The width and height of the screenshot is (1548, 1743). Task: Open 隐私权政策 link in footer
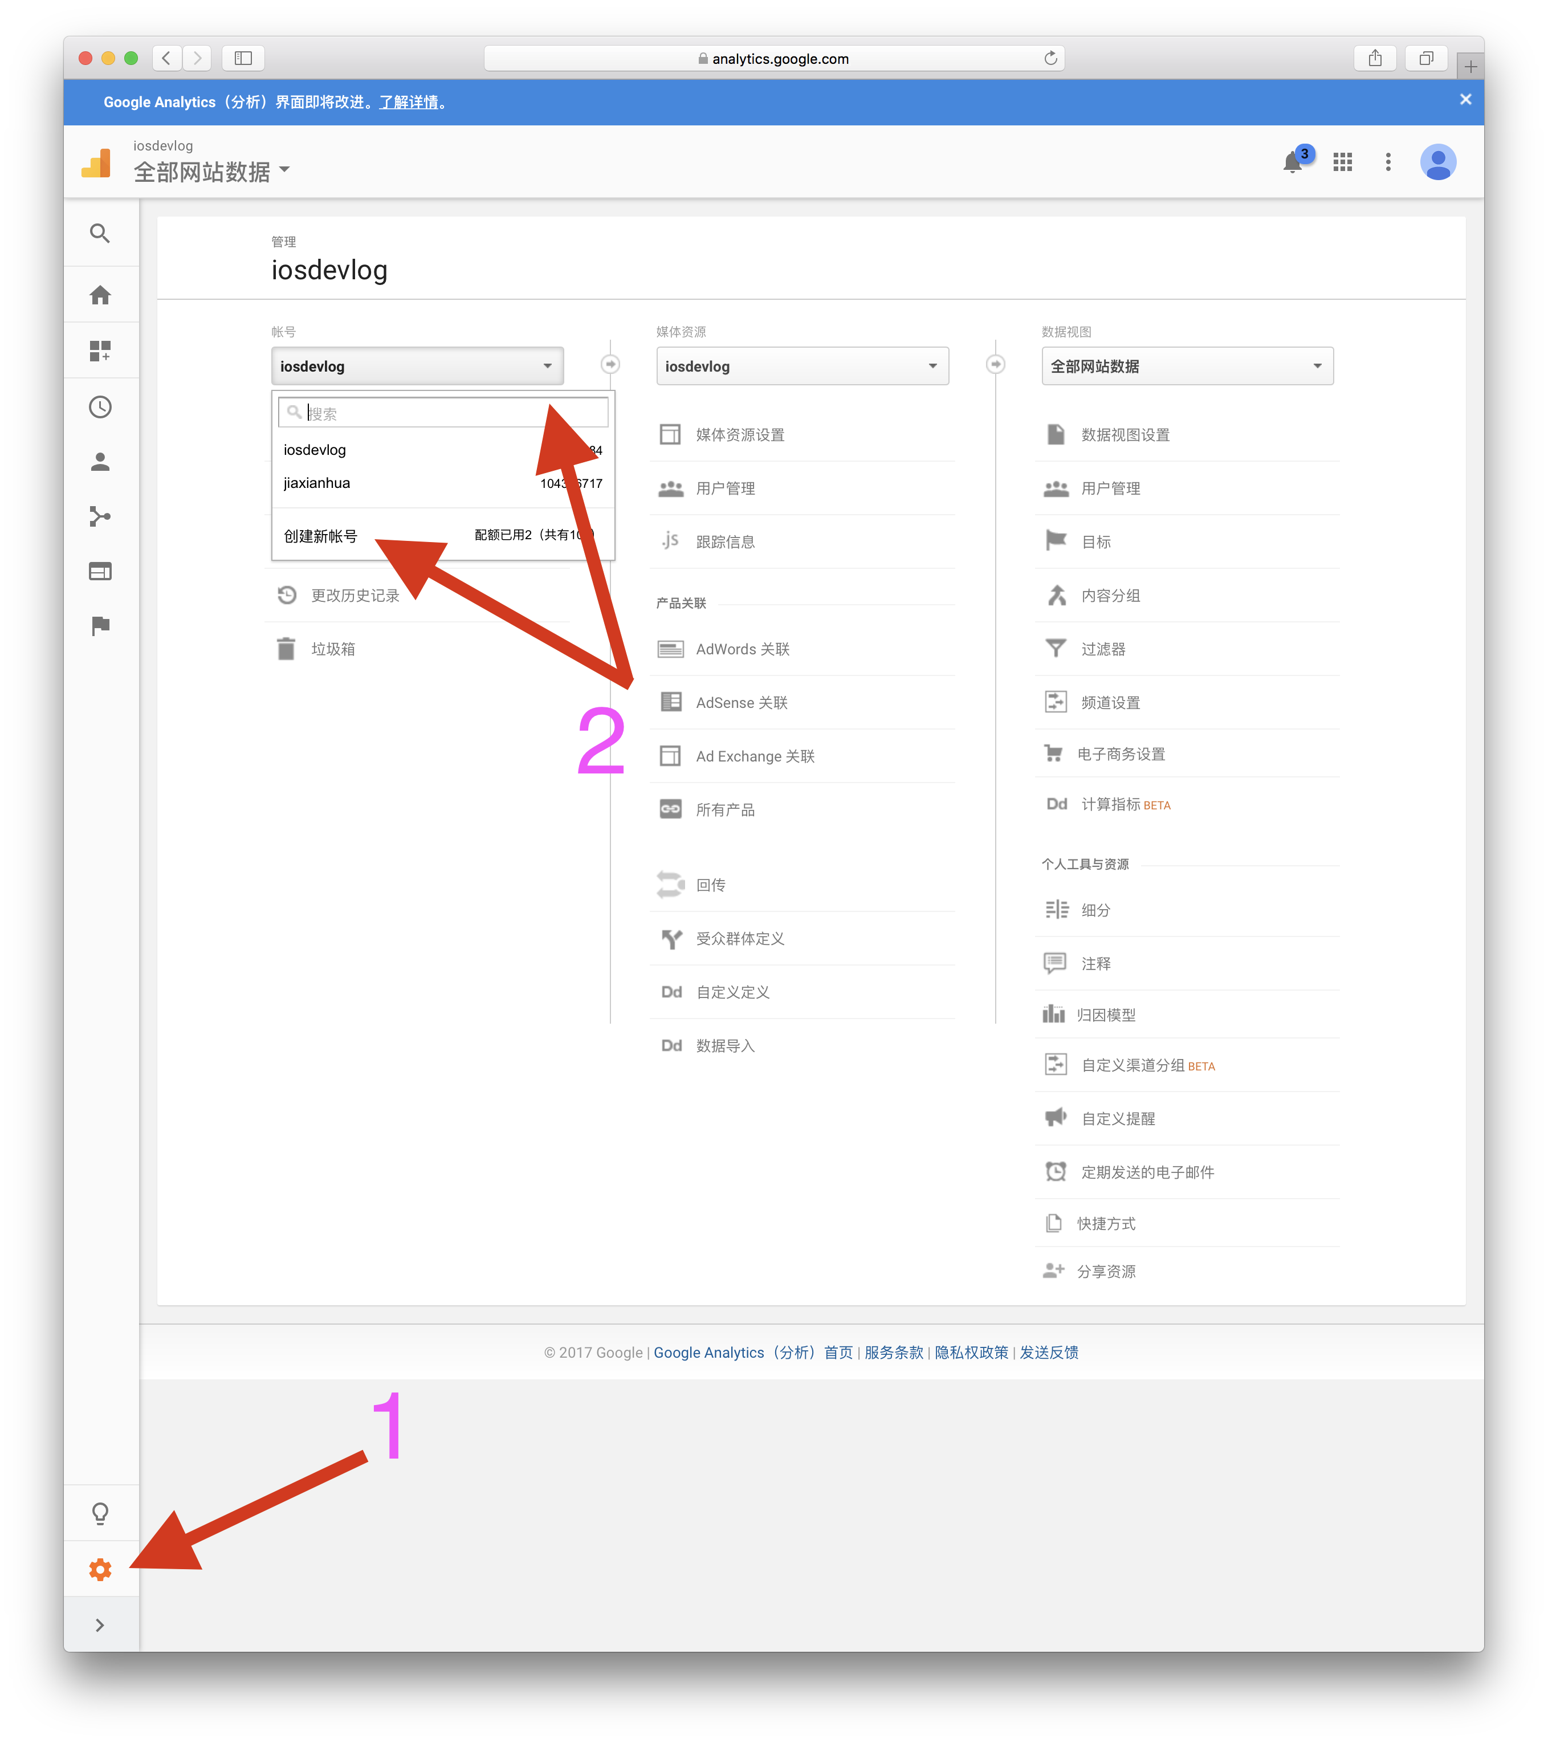971,1353
